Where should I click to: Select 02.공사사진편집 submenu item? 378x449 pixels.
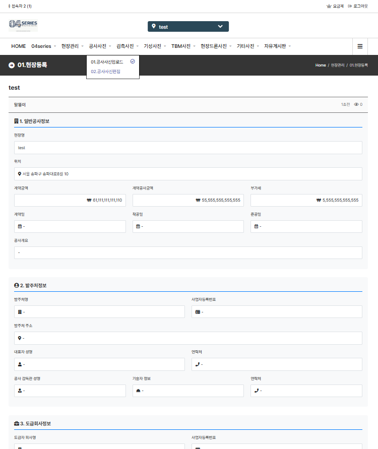pos(106,72)
